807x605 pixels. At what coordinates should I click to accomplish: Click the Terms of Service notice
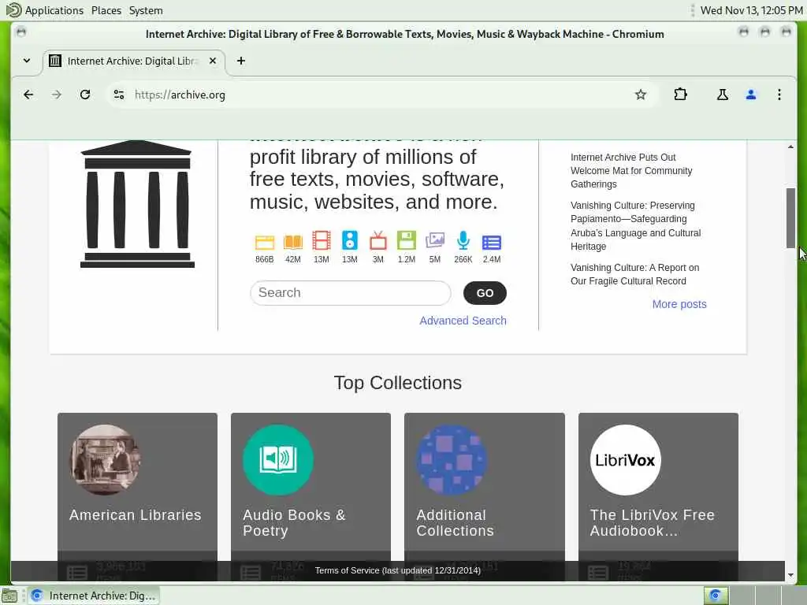[398, 570]
